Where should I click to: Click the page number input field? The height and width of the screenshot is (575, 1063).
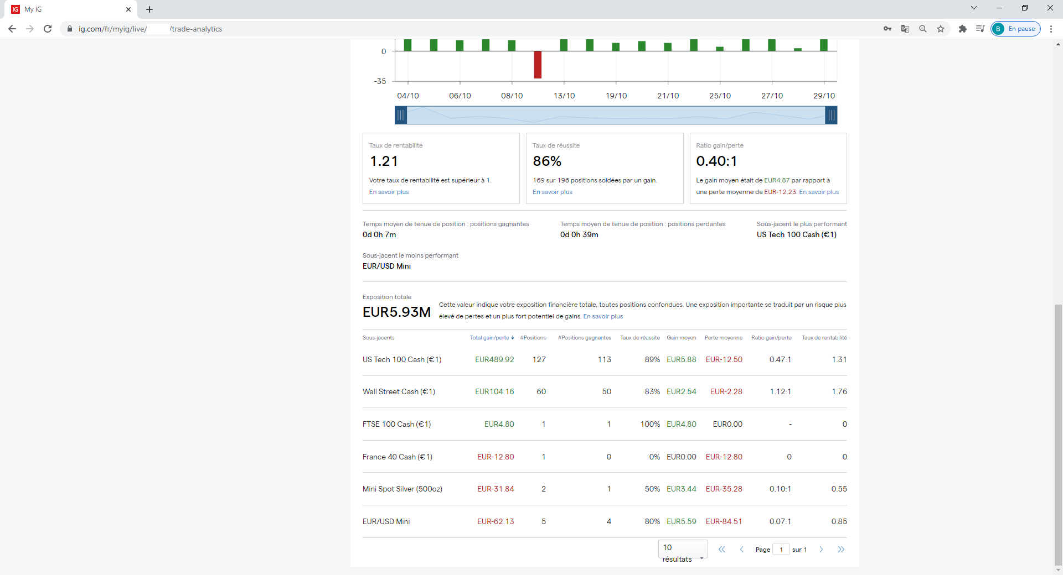pyautogui.click(x=781, y=550)
